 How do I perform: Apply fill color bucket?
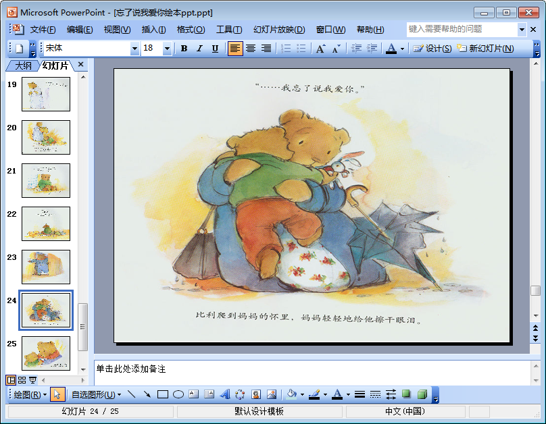[291, 394]
